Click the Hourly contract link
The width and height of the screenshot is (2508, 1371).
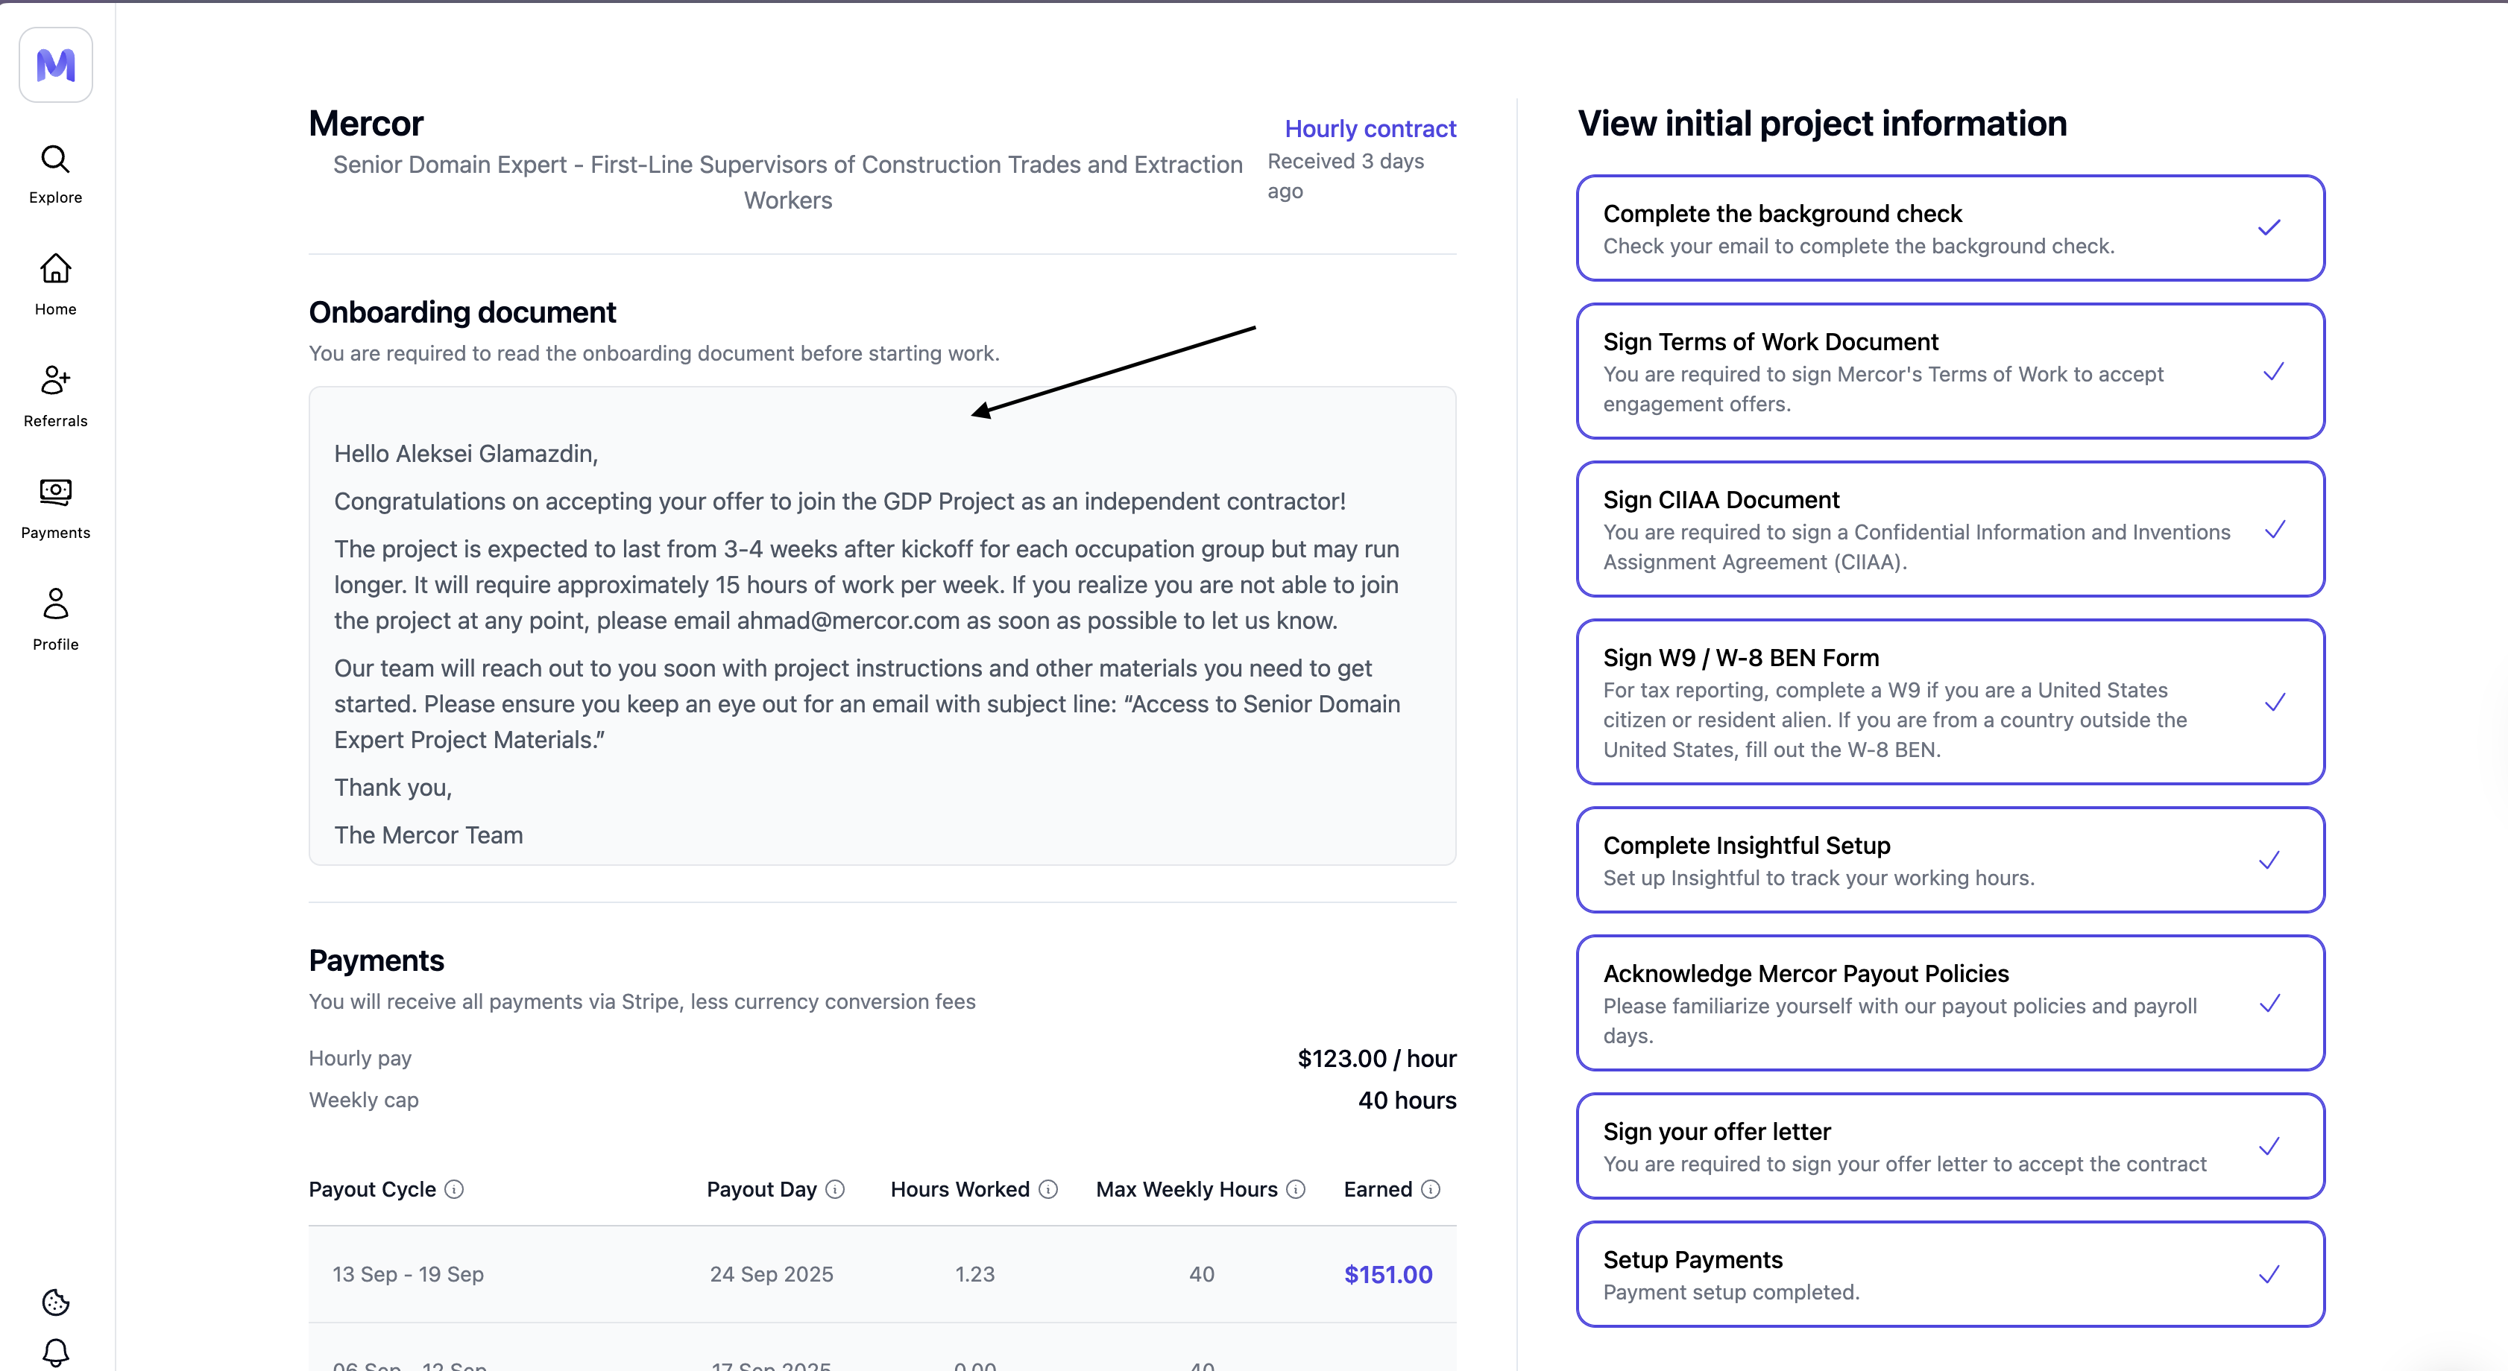point(1370,128)
